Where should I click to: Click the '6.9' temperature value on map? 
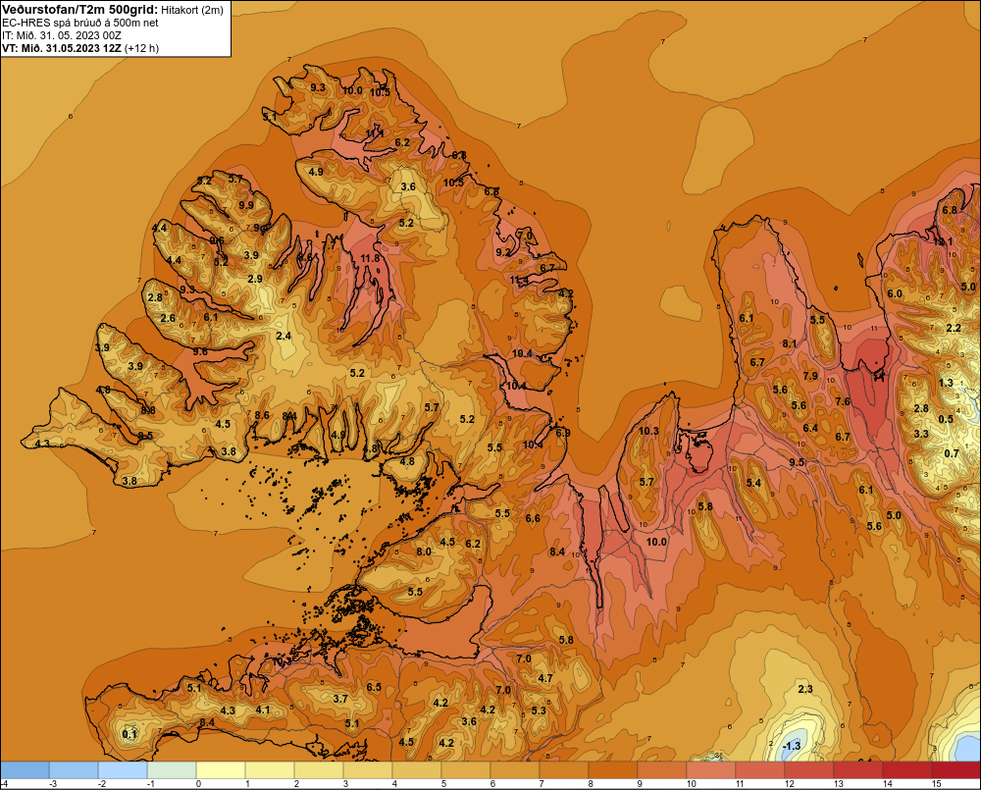point(562,433)
